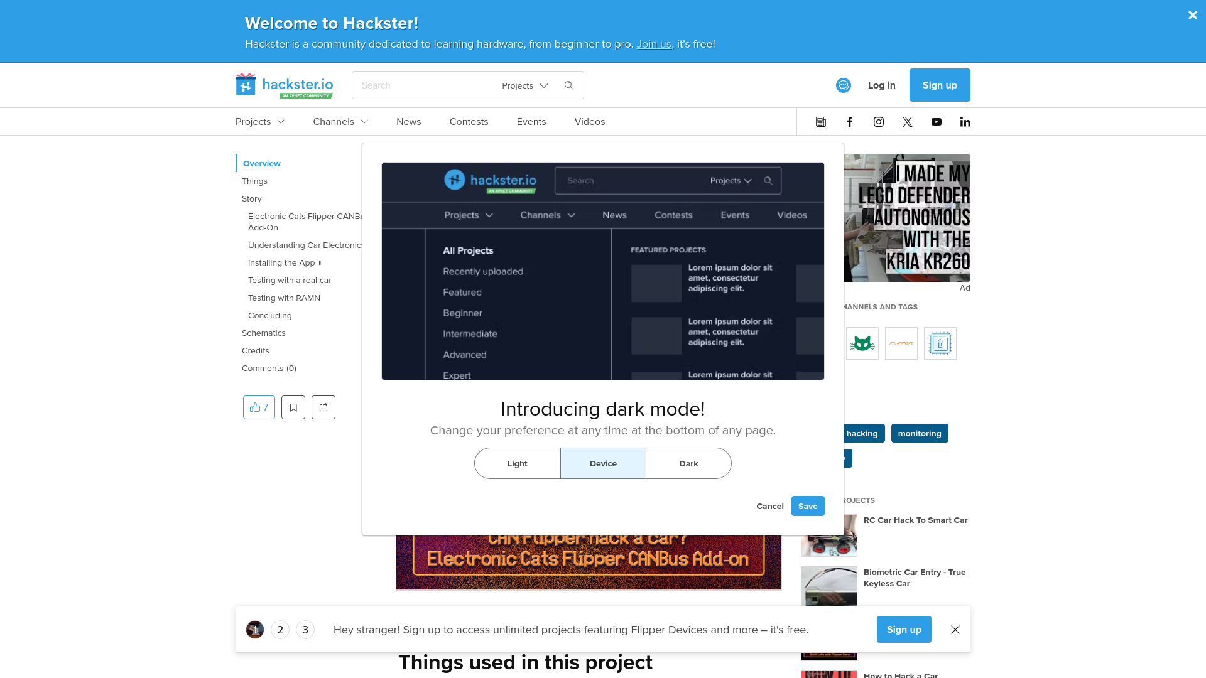Select Light theme option
Image resolution: width=1206 pixels, height=678 pixels.
point(518,463)
